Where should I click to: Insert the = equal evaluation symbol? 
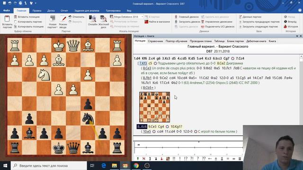coord(228,159)
